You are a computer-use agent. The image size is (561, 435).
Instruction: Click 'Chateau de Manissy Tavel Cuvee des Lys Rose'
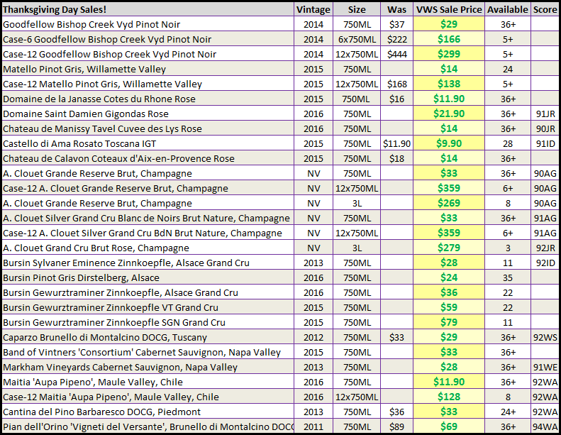click(x=102, y=129)
